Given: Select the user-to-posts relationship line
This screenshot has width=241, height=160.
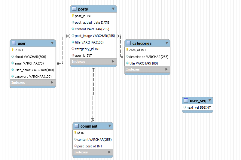Looking at the screenshot, I should pyautogui.click(x=63, y=50).
